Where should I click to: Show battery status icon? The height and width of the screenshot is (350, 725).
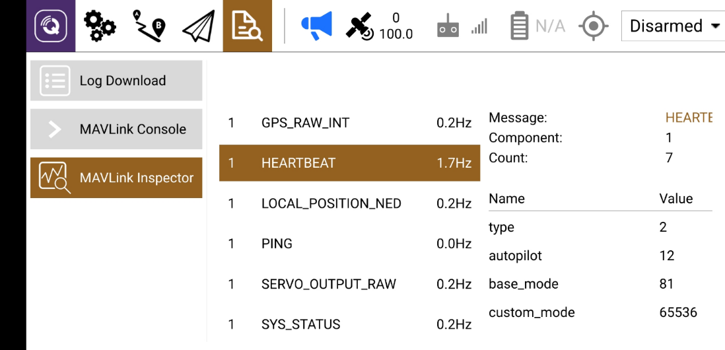[x=520, y=26]
